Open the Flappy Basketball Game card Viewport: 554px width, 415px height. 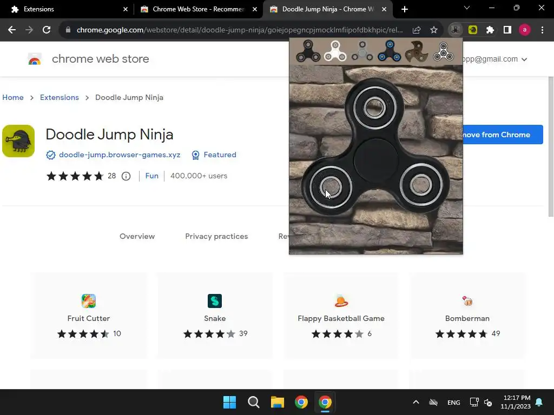coord(341,316)
